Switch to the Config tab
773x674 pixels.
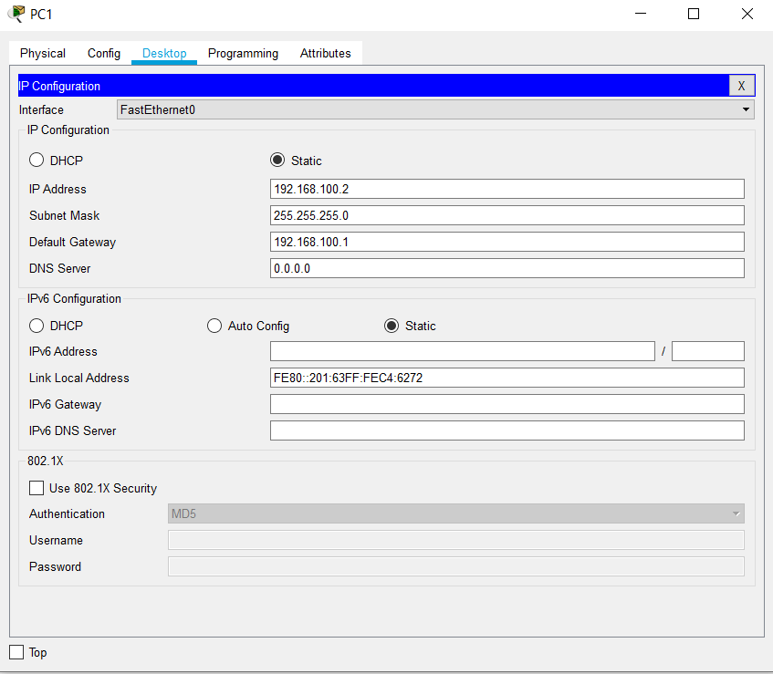103,53
